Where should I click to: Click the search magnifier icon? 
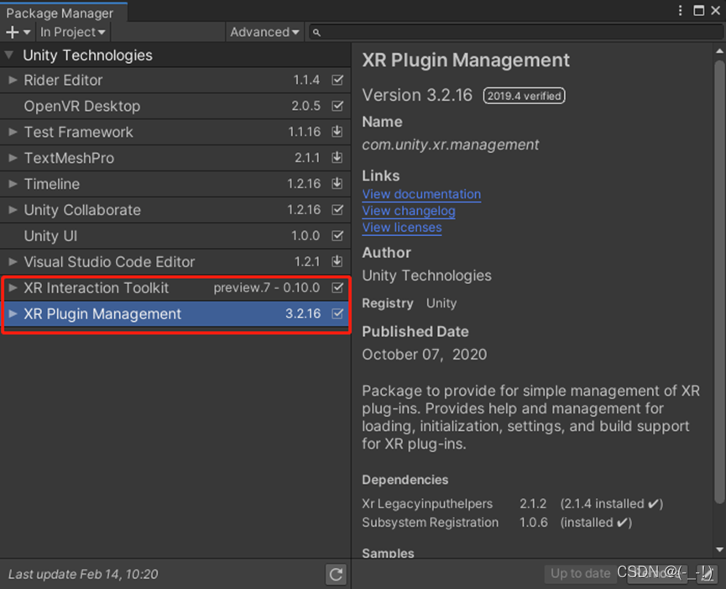point(316,33)
